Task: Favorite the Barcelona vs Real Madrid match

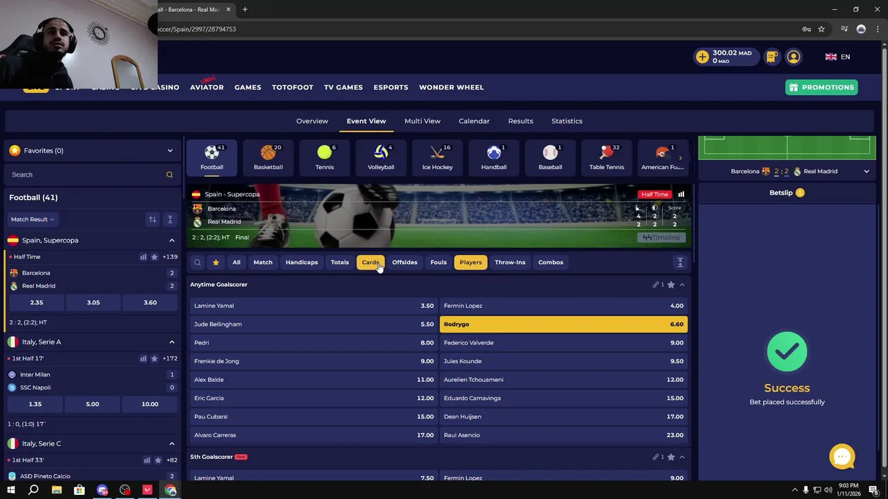Action: pos(155,257)
